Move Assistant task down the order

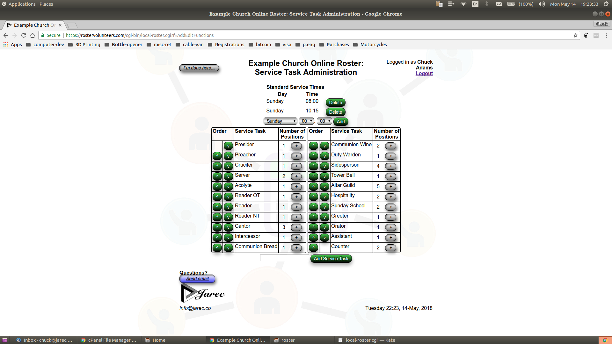325,238
